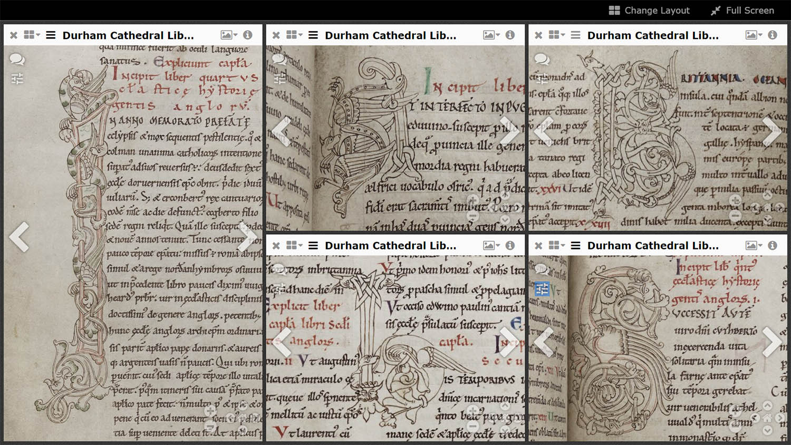Show metadata info in top-middle window
Screen dimensions: 791x445
(510, 35)
